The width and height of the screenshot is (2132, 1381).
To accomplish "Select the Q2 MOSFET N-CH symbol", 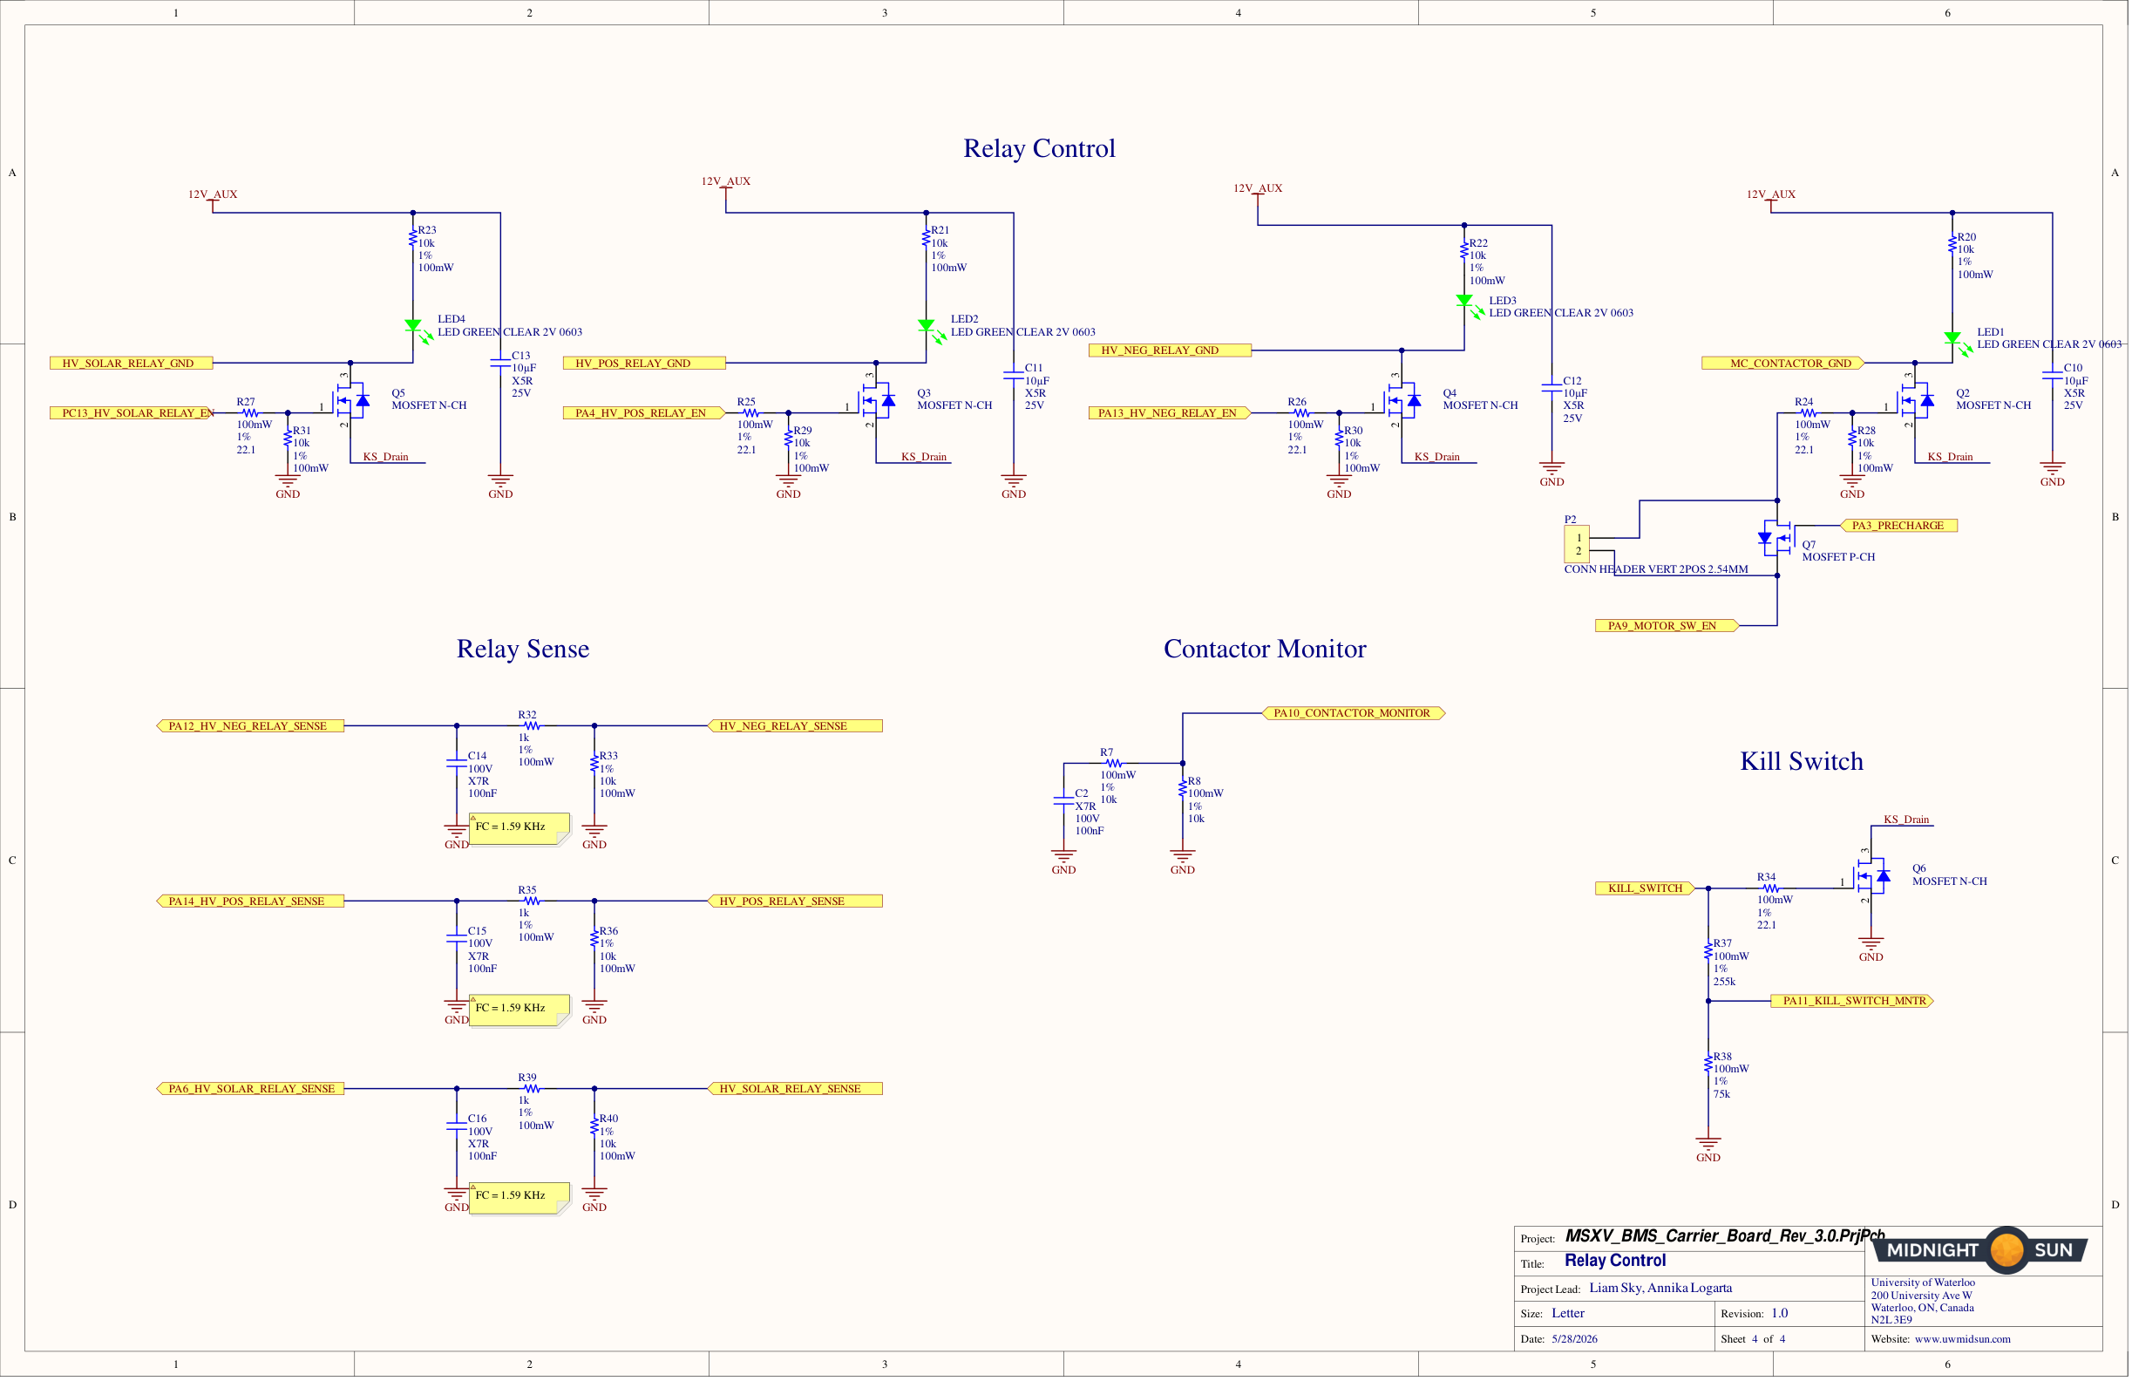I will 1916,400.
